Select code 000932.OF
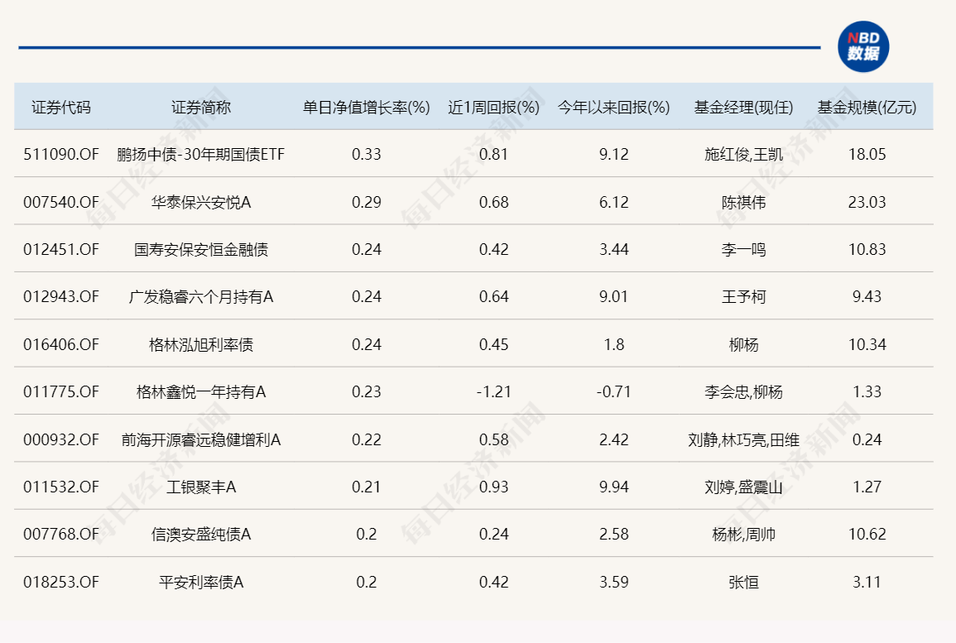The width and height of the screenshot is (956, 643). 61,440
